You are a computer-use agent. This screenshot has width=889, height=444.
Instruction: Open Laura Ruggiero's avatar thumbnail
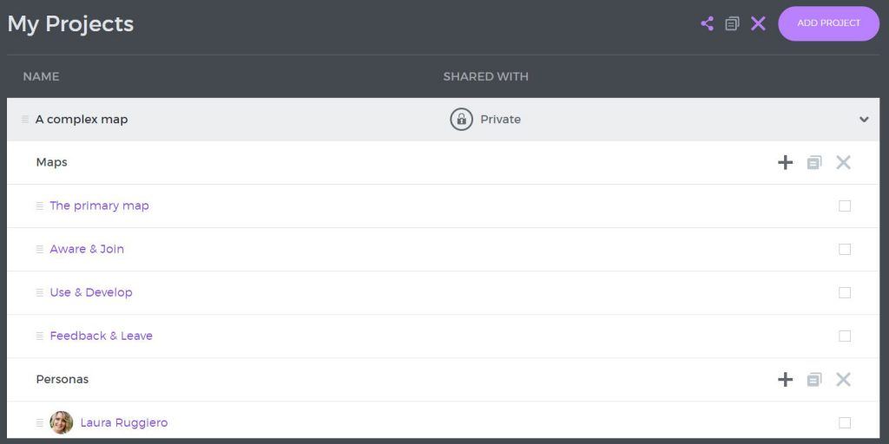(62, 422)
